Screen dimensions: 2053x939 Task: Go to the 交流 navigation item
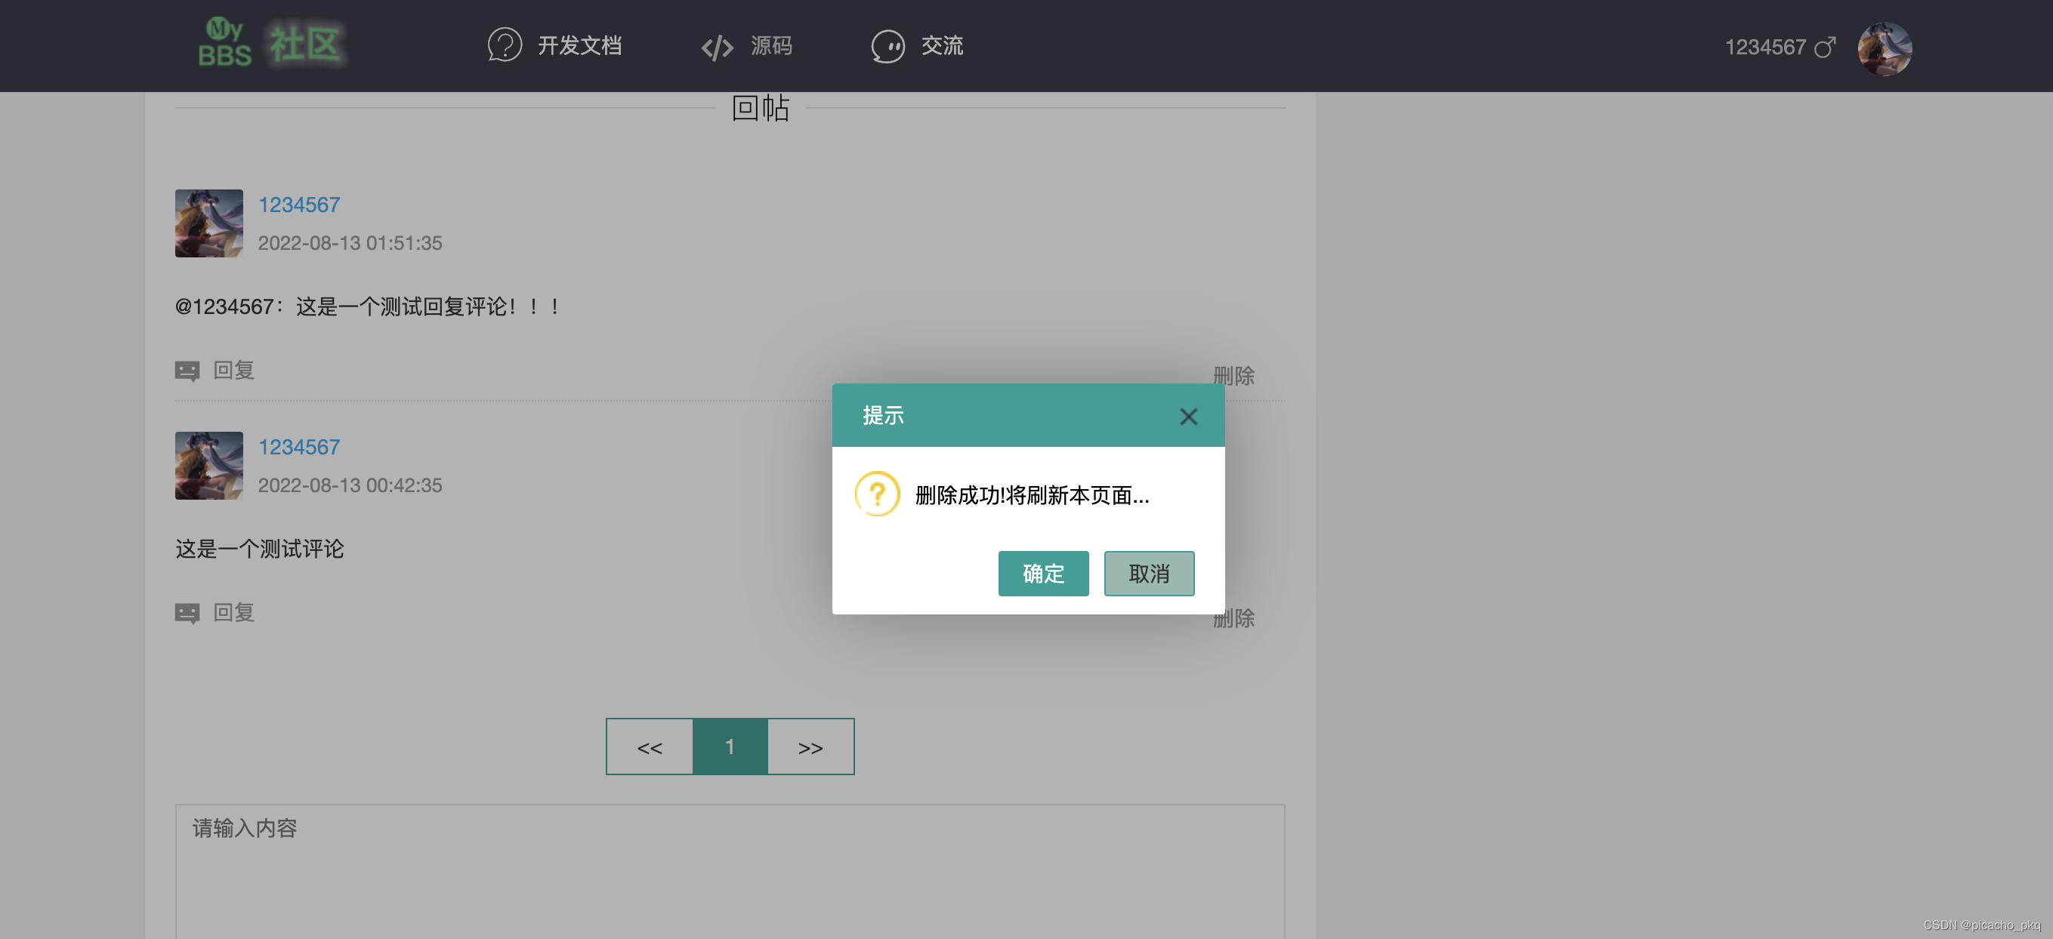[x=942, y=45]
